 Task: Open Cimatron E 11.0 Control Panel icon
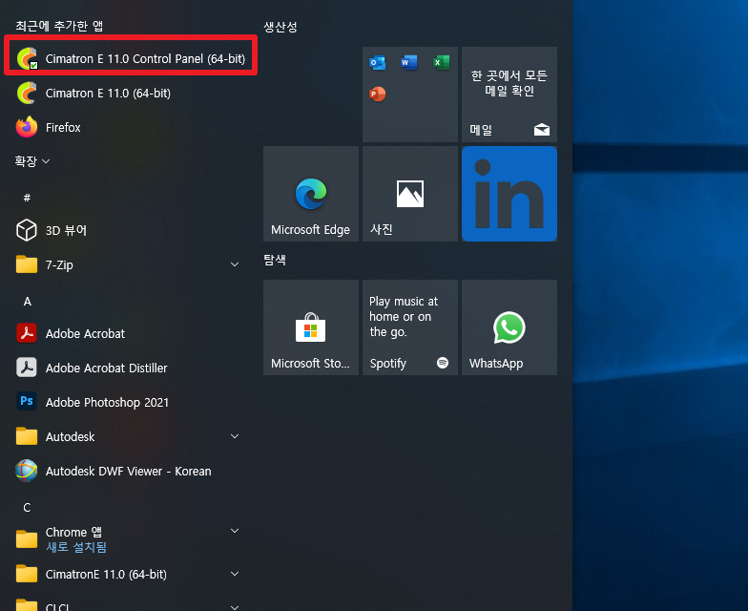click(27, 58)
